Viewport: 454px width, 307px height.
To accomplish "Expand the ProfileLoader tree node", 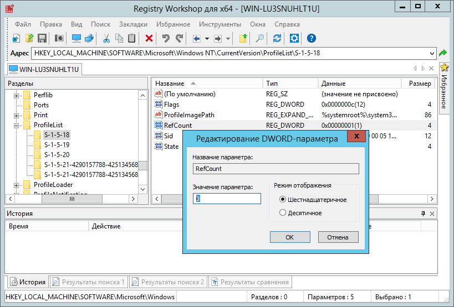I will [17, 185].
